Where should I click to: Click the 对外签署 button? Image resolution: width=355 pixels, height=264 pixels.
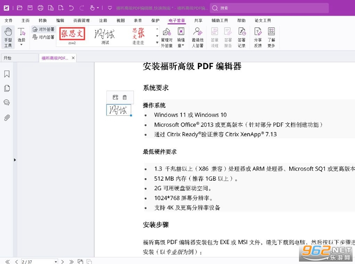(x=44, y=29)
